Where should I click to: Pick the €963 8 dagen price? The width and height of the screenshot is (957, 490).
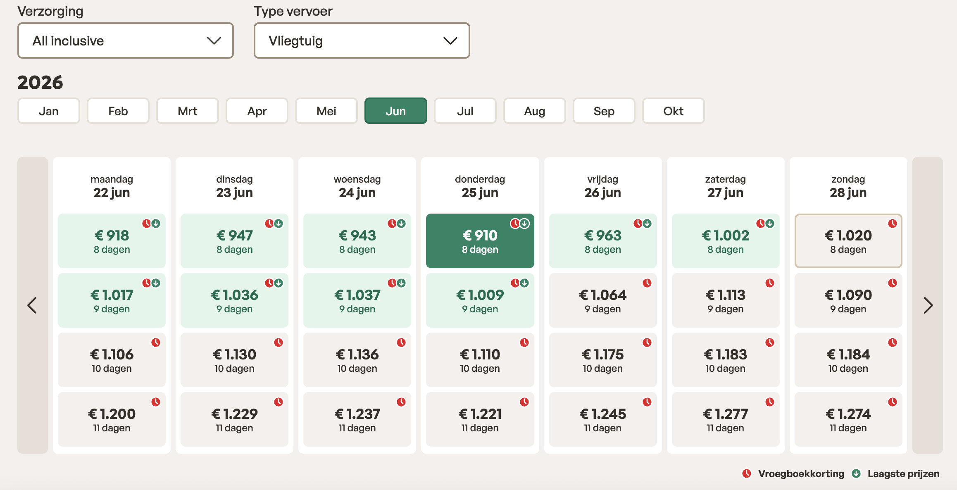[602, 241]
